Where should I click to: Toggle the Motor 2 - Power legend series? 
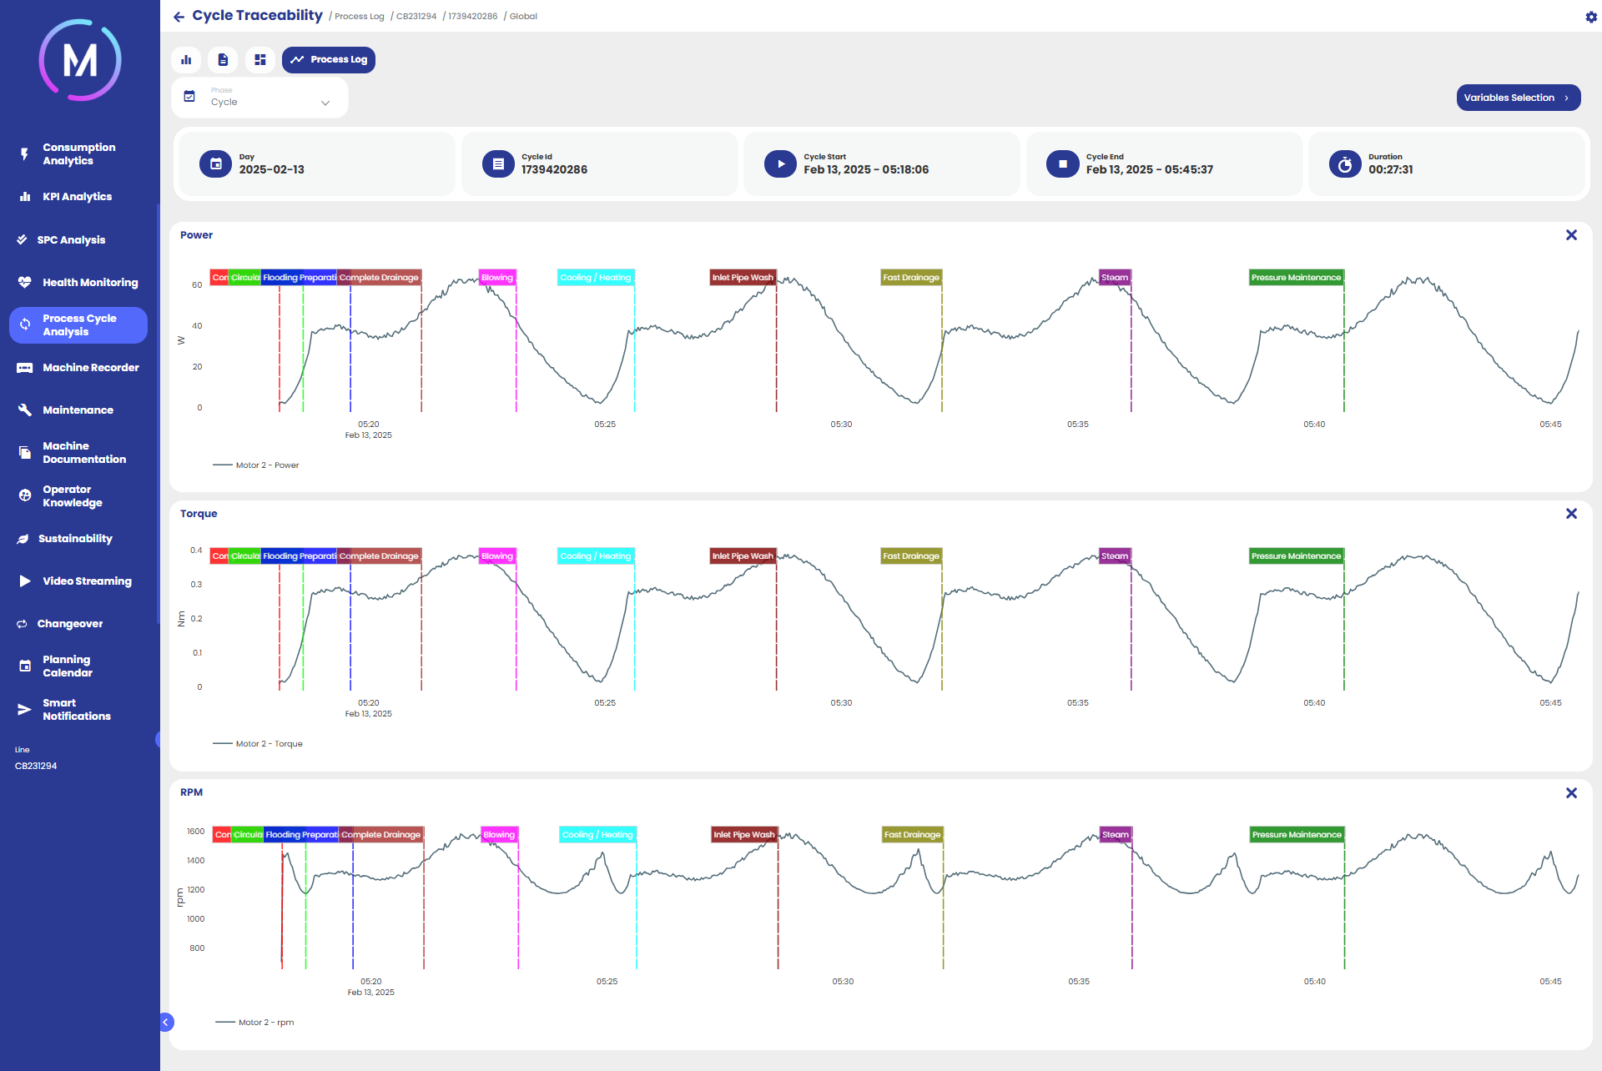point(265,465)
